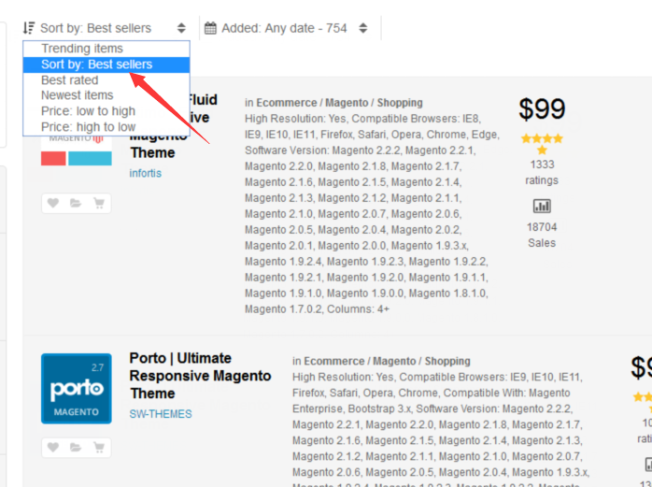Image resolution: width=652 pixels, height=487 pixels.
Task: Open Ecommerce category link in Porto listing
Action: (x=333, y=361)
